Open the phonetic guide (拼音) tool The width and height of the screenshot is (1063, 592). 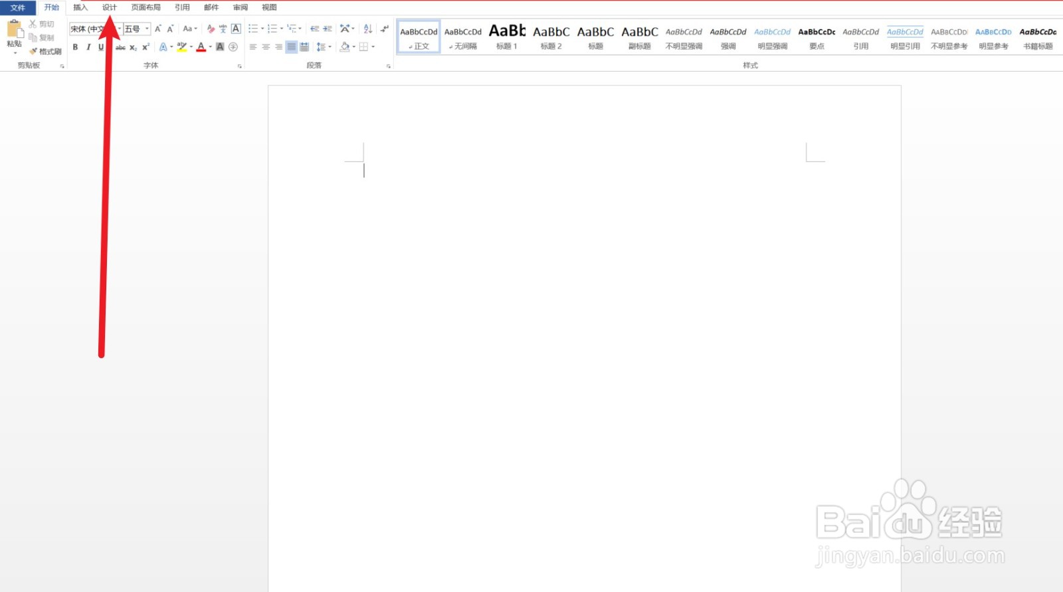click(223, 29)
